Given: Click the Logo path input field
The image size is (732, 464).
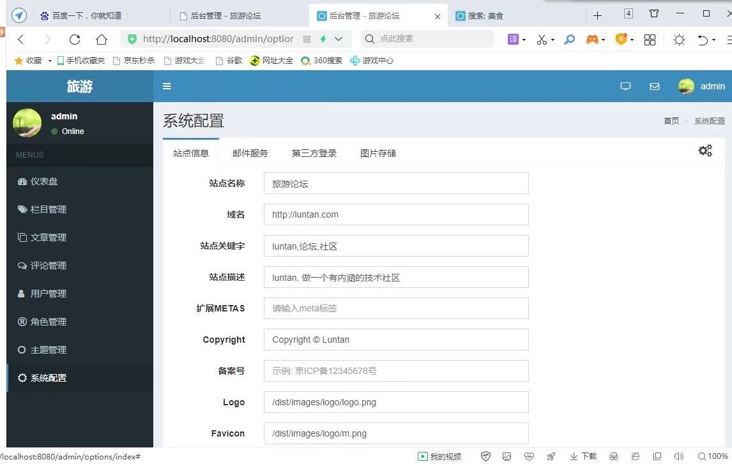Looking at the screenshot, I should point(396,402).
